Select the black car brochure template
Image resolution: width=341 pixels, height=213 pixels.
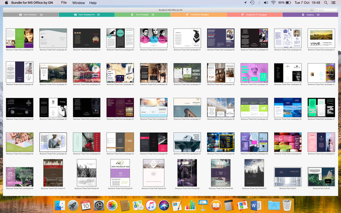point(20,108)
